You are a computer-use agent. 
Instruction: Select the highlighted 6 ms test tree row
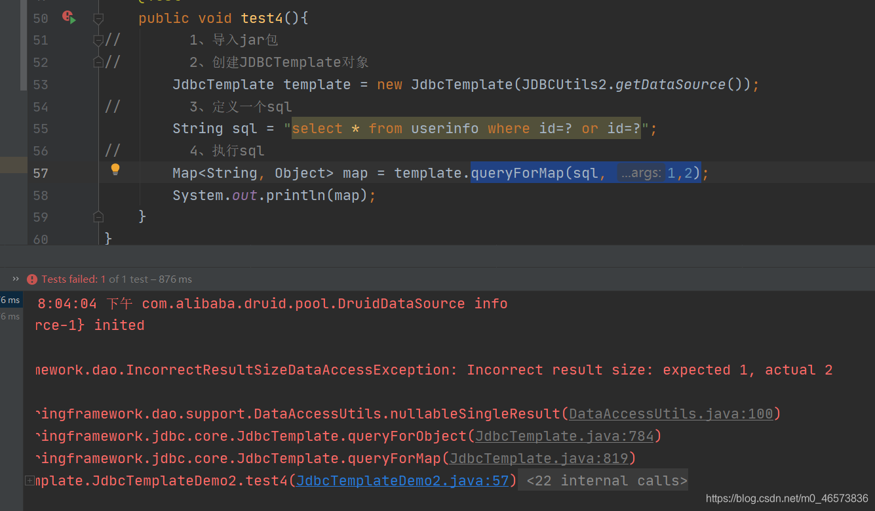point(11,300)
